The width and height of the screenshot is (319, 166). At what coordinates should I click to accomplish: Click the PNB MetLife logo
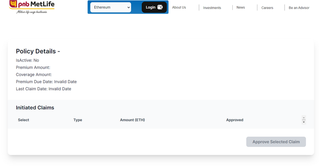tap(32, 5)
